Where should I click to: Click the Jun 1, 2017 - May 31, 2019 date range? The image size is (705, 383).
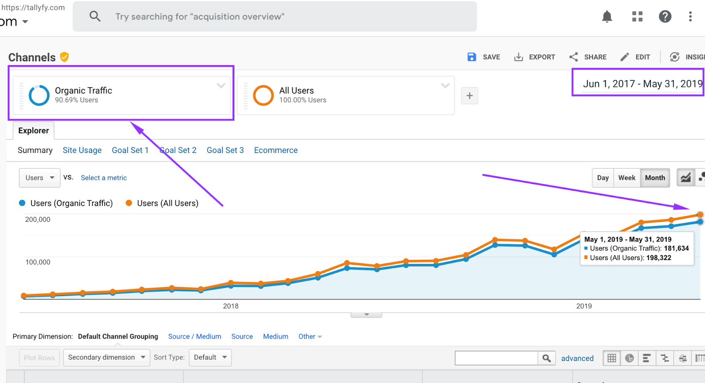pos(642,84)
